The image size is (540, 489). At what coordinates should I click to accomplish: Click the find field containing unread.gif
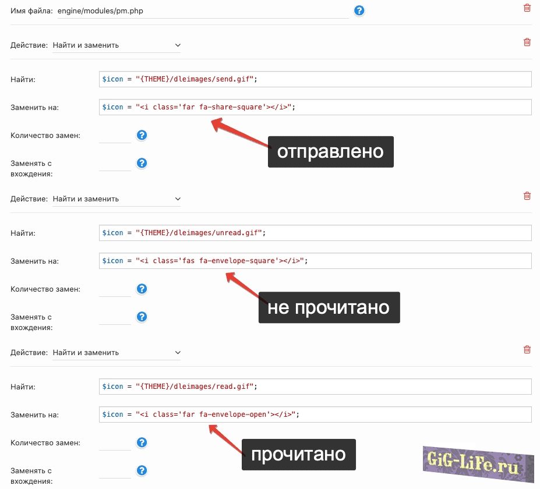315,233
